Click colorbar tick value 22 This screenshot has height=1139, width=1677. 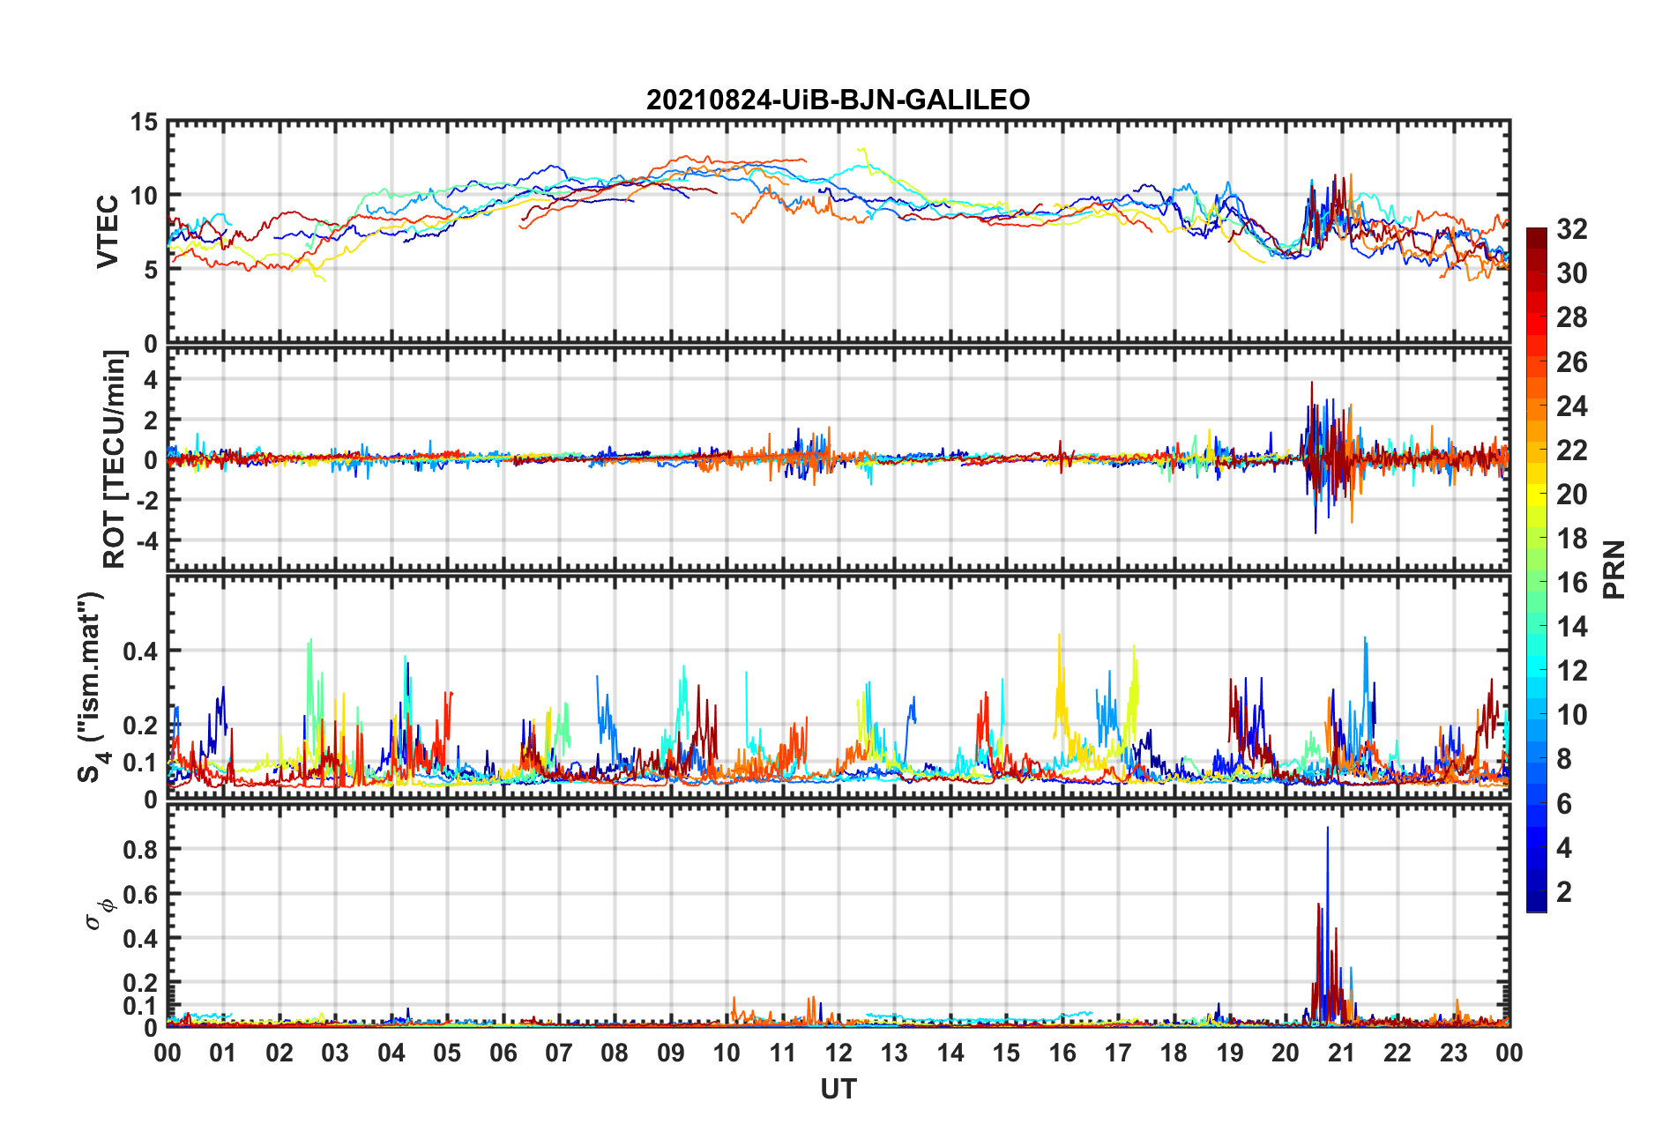(x=1572, y=450)
